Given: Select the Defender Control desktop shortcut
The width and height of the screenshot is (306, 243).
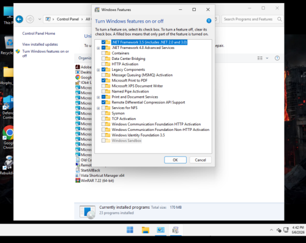Looking at the screenshot, I should 8,107.
